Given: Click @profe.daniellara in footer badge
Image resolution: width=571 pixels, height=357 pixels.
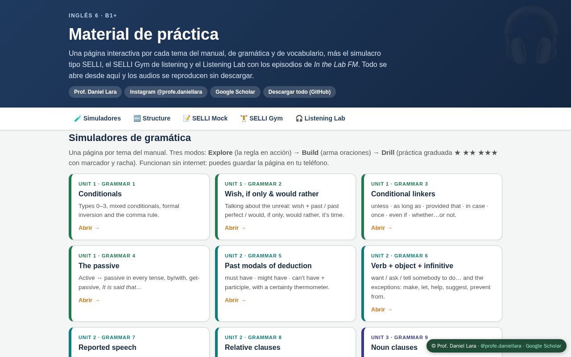Looking at the screenshot, I should (501, 346).
